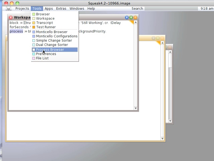214x161 pixels.
Task: Click the pale yellow Workspace menu icon
Action: coord(34,18)
